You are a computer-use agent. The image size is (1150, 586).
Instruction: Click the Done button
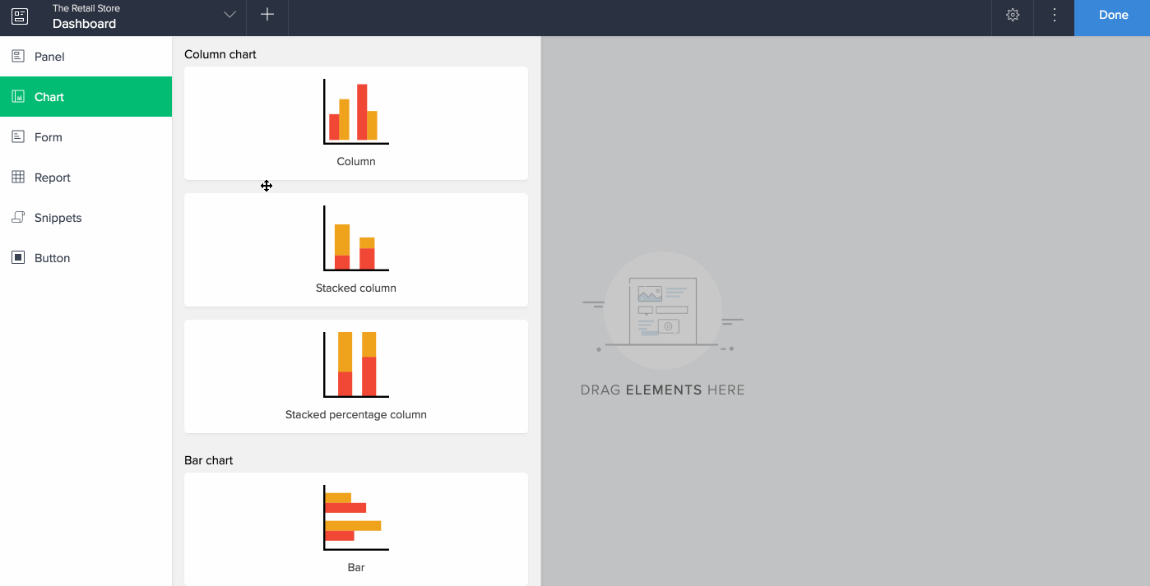click(x=1112, y=17)
